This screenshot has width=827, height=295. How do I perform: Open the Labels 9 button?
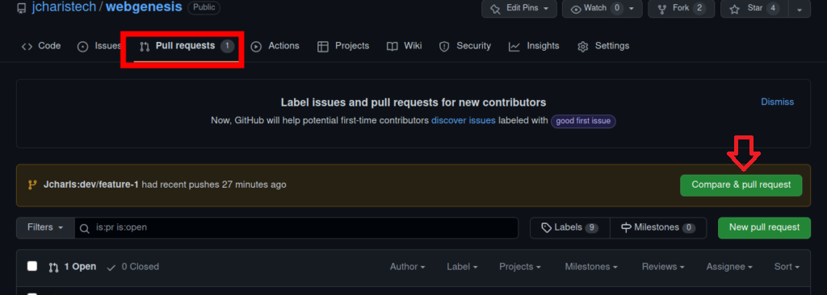(x=570, y=227)
